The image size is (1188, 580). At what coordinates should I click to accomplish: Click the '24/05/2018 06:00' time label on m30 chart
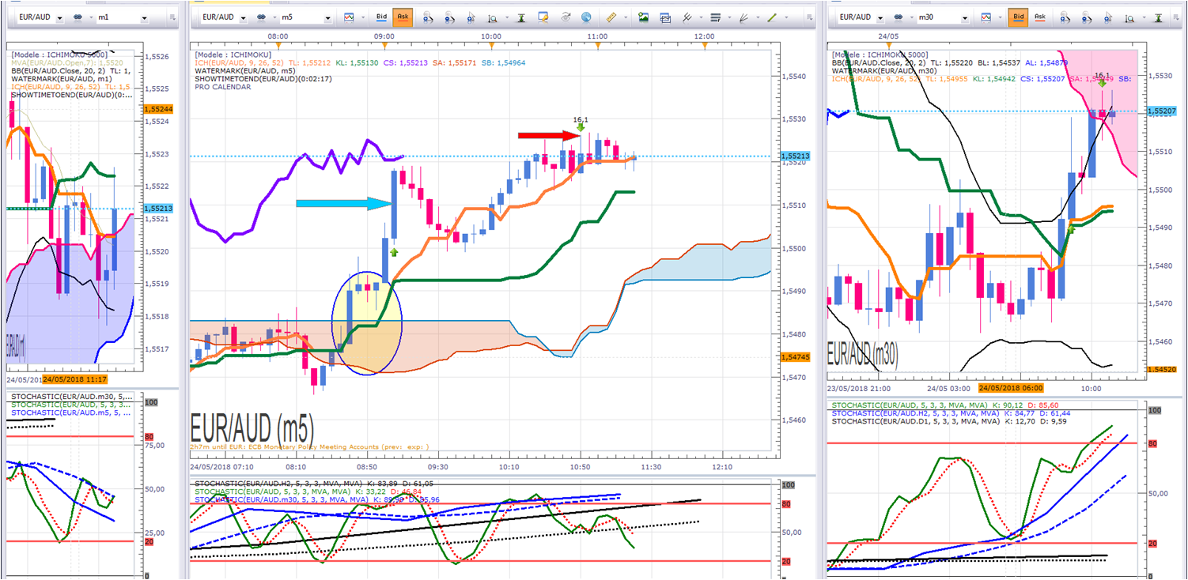pos(1011,388)
